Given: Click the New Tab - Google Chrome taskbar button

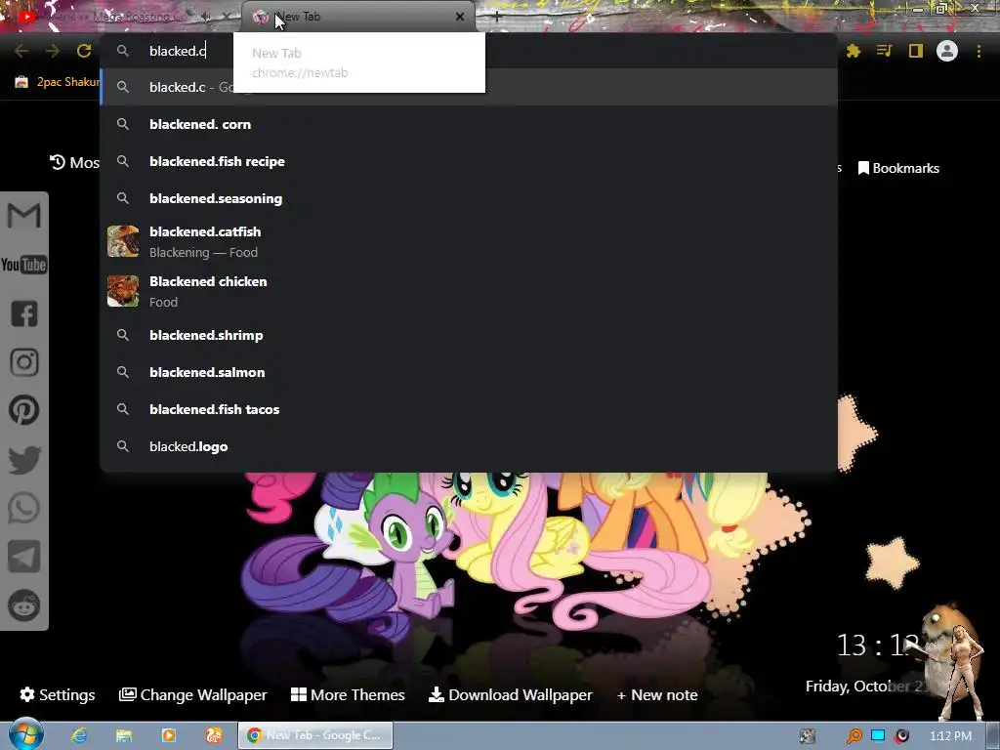Looking at the screenshot, I should click(315, 735).
